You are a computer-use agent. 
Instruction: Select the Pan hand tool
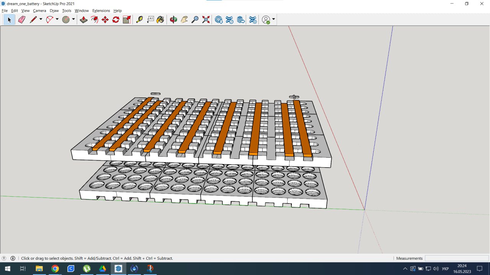184,19
